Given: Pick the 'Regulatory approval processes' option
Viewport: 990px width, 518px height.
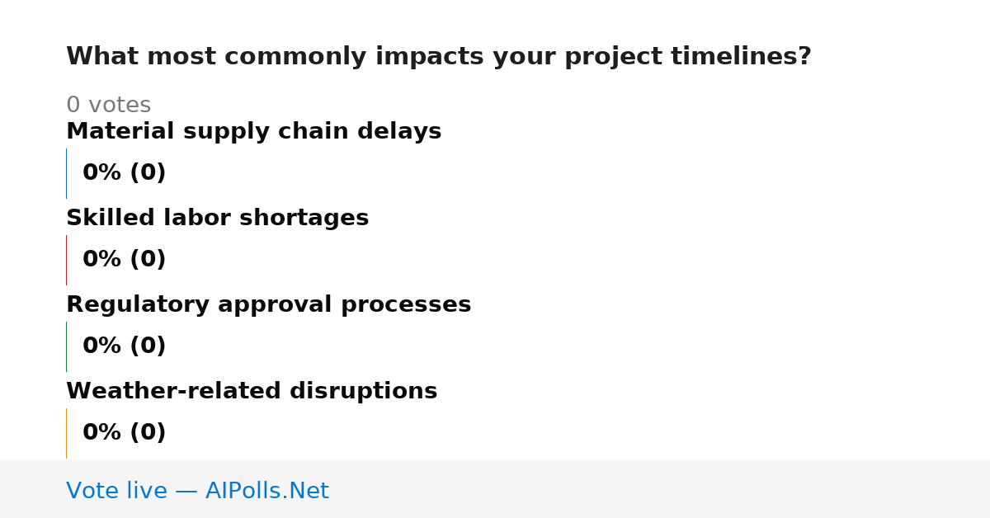Looking at the screenshot, I should (268, 305).
